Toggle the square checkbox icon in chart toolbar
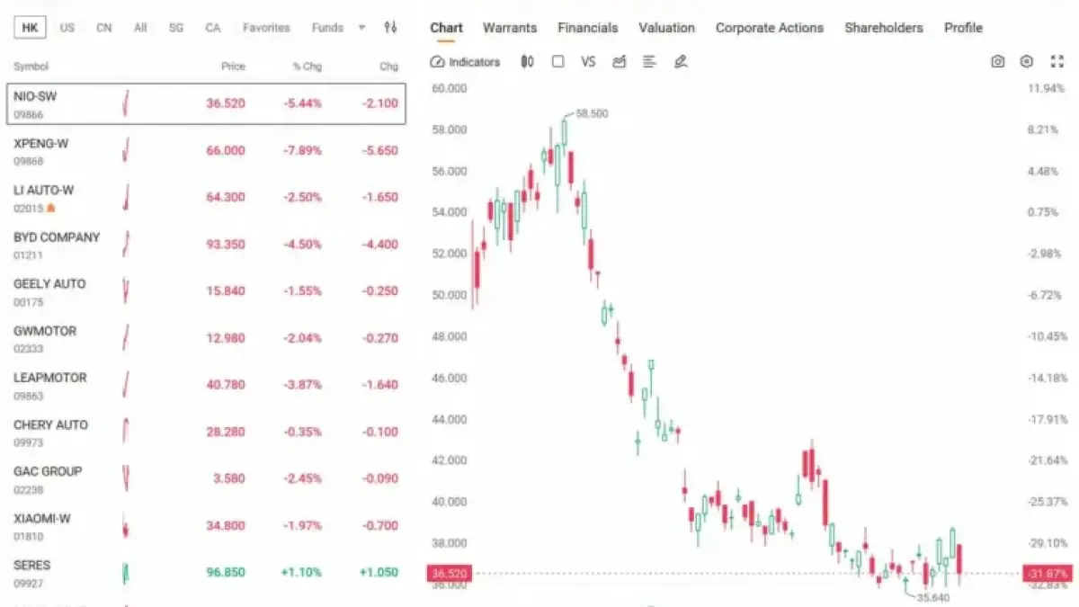 click(x=558, y=62)
